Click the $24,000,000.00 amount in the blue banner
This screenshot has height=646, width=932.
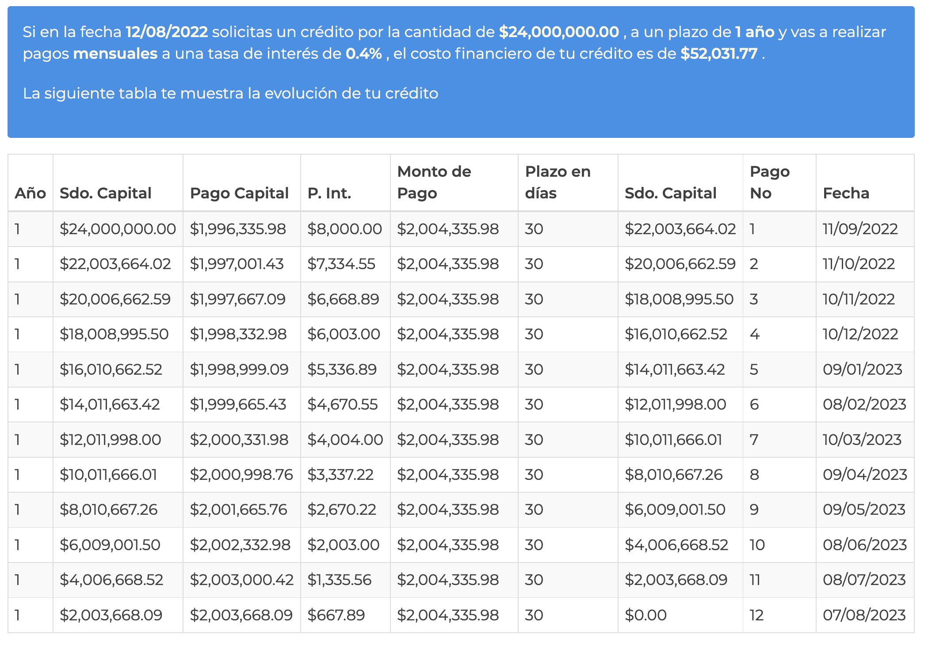pyautogui.click(x=559, y=32)
